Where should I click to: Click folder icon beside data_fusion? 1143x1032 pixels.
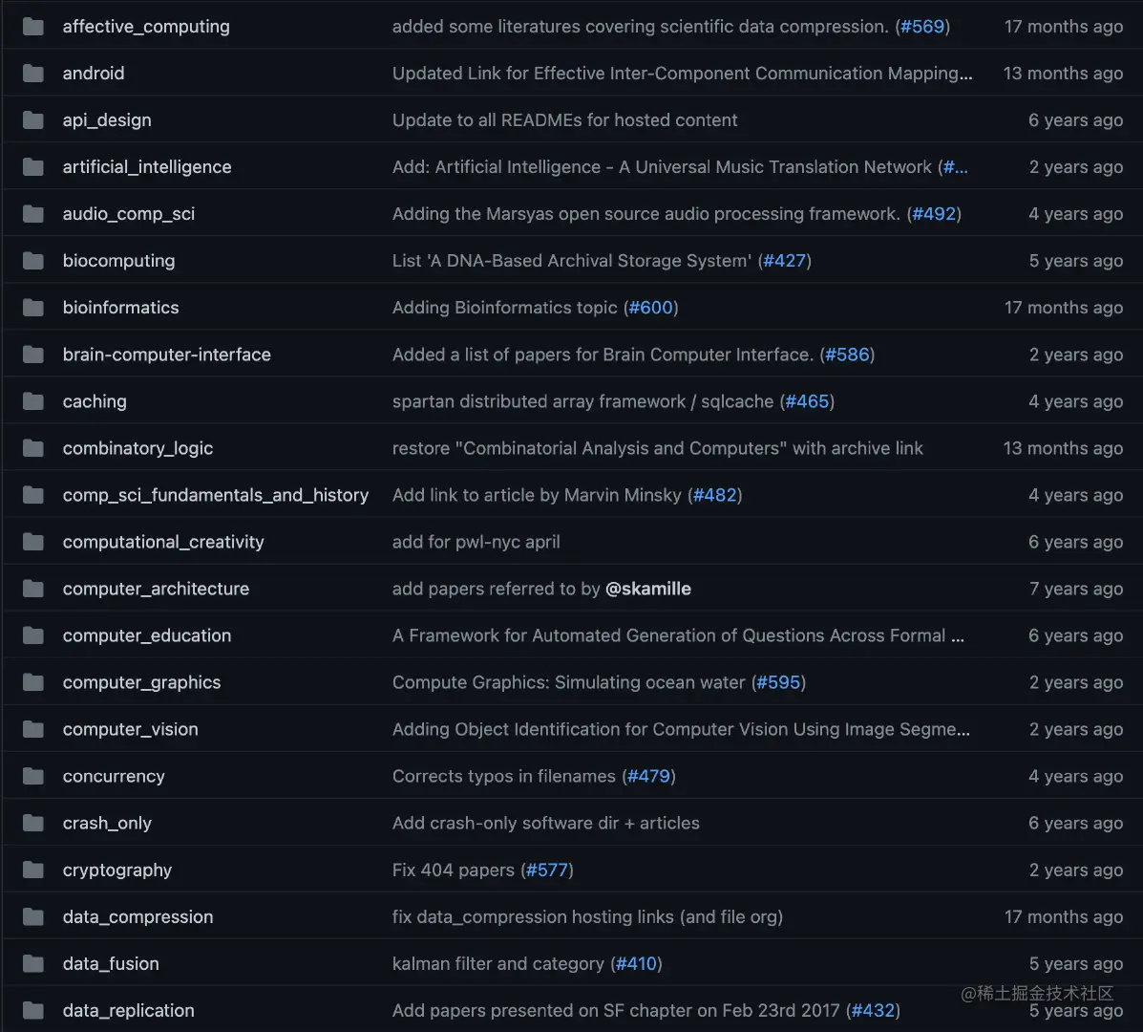(32, 963)
